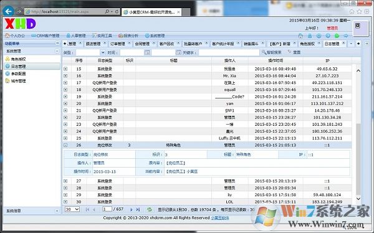Go to first page of records

coord(87,209)
